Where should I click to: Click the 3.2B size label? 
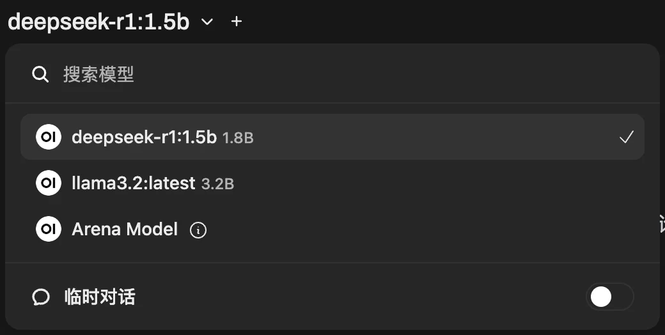[x=217, y=184]
